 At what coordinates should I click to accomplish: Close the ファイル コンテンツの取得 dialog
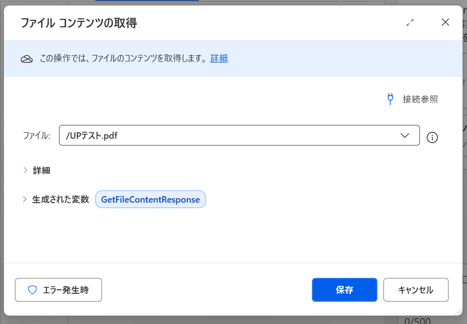[445, 22]
